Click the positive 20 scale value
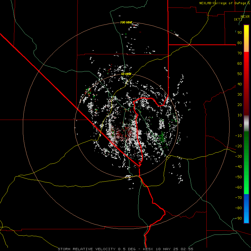 click(240, 105)
